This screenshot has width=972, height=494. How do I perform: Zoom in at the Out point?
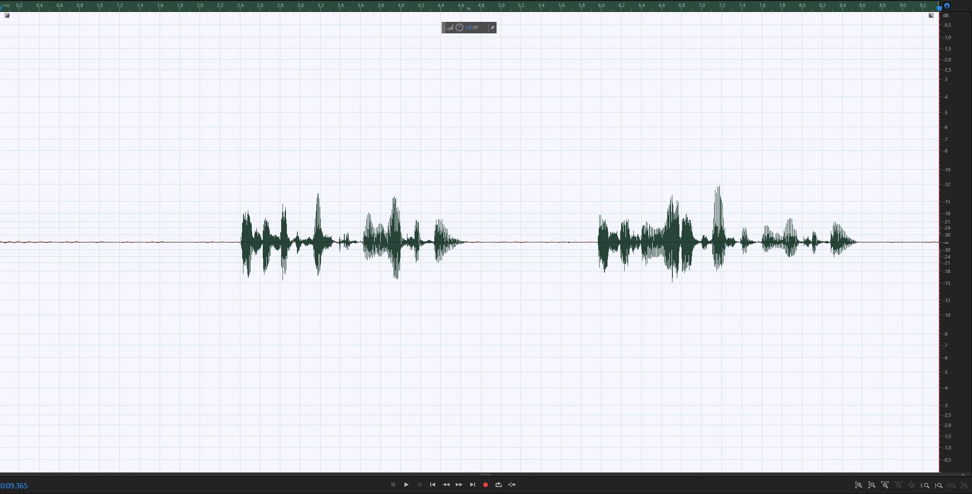click(938, 485)
